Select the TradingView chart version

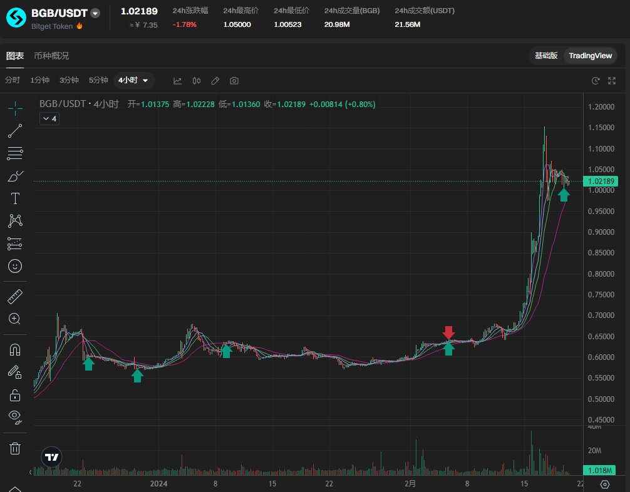click(x=590, y=56)
